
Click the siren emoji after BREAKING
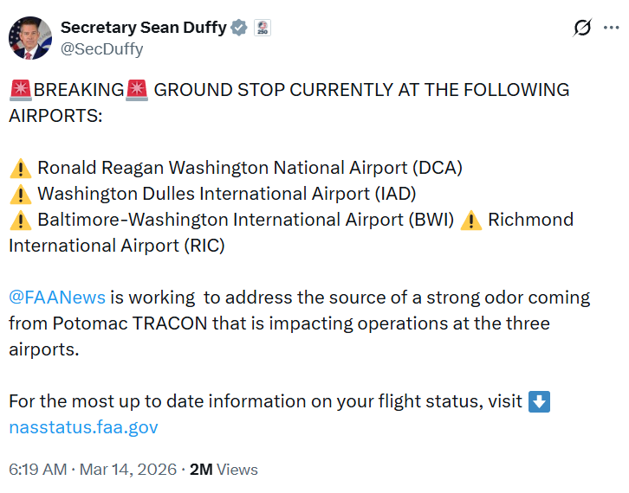138,90
